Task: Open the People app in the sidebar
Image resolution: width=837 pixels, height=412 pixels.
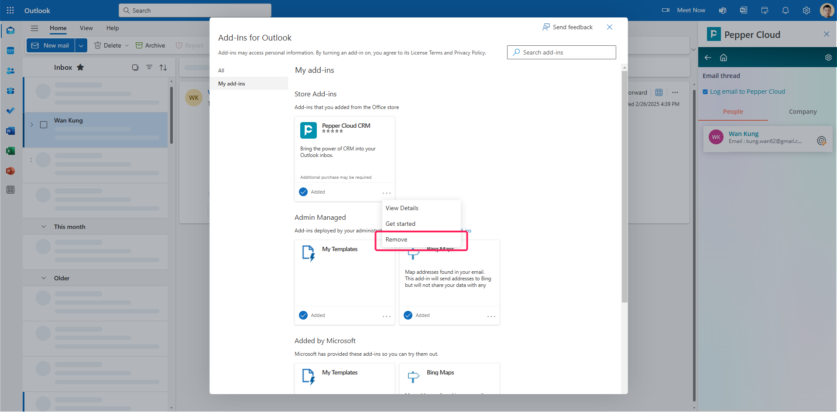Action: pos(10,71)
